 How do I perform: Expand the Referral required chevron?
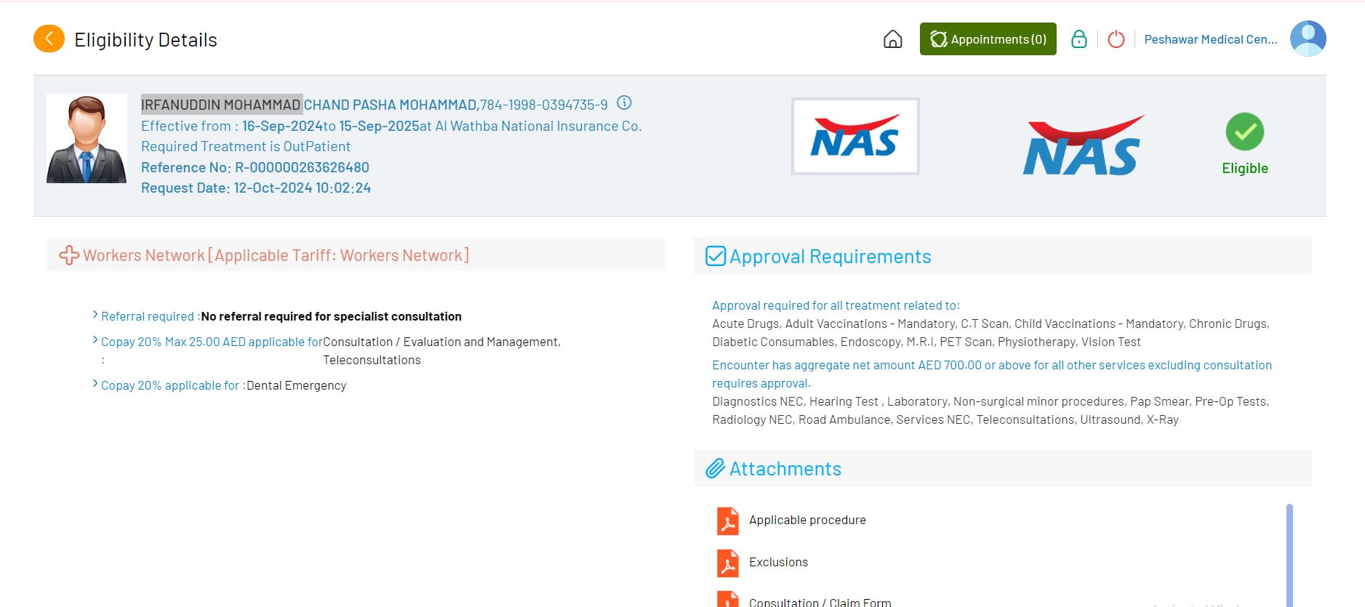click(95, 315)
